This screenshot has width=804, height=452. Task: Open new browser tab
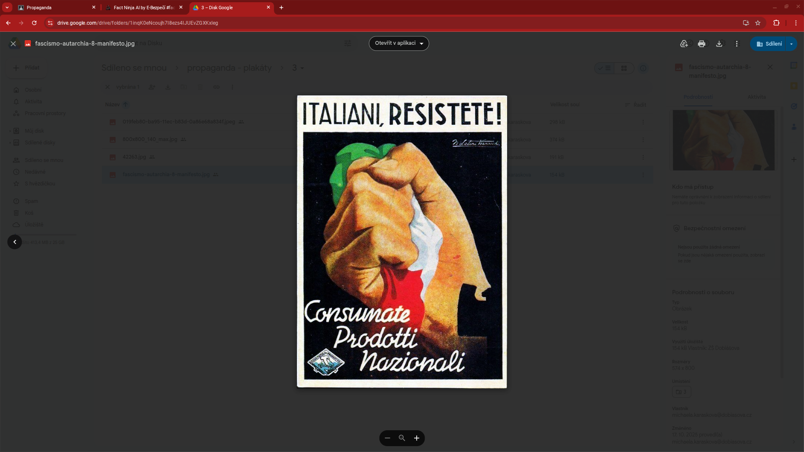[x=281, y=8]
